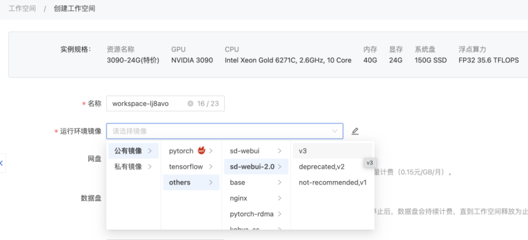Clear the workspace name with the x icon
This screenshot has width=528, height=240.
point(190,103)
